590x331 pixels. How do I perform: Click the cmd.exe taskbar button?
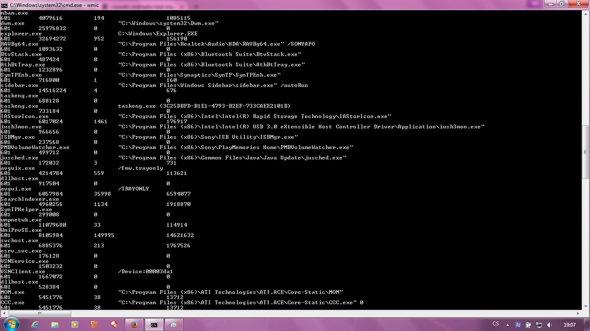tap(154, 325)
